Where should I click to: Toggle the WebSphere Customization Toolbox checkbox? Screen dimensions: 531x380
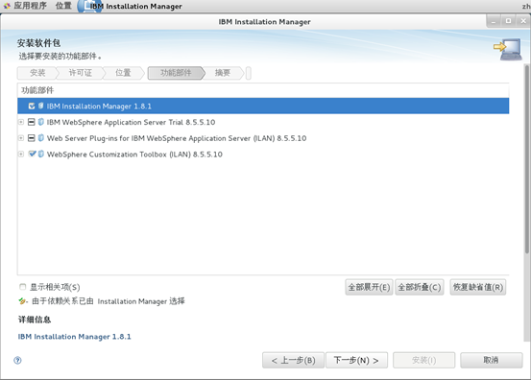[x=33, y=154]
